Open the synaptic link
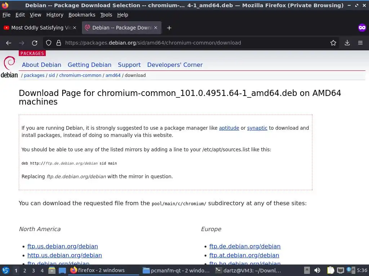The width and height of the screenshot is (369, 276). pyautogui.click(x=257, y=128)
